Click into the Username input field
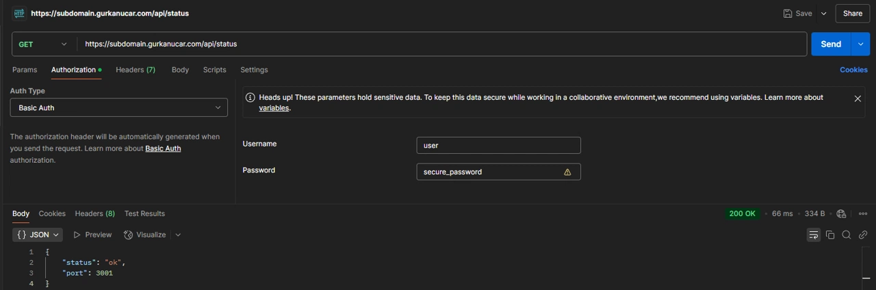 tap(498, 145)
